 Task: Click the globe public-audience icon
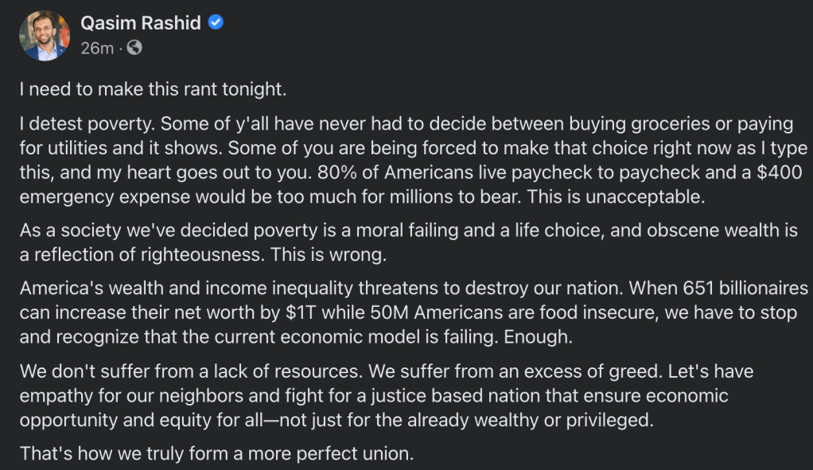[134, 48]
